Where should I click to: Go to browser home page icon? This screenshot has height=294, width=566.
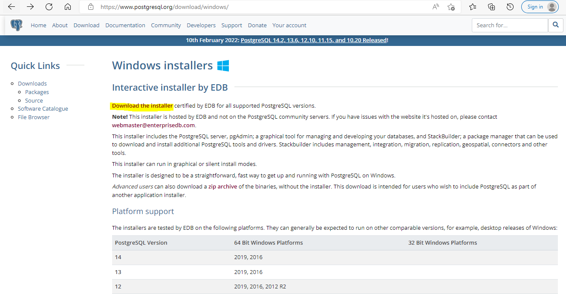tap(67, 7)
